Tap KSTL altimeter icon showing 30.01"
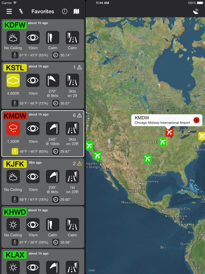This screenshot has height=274, width=205. point(56,103)
